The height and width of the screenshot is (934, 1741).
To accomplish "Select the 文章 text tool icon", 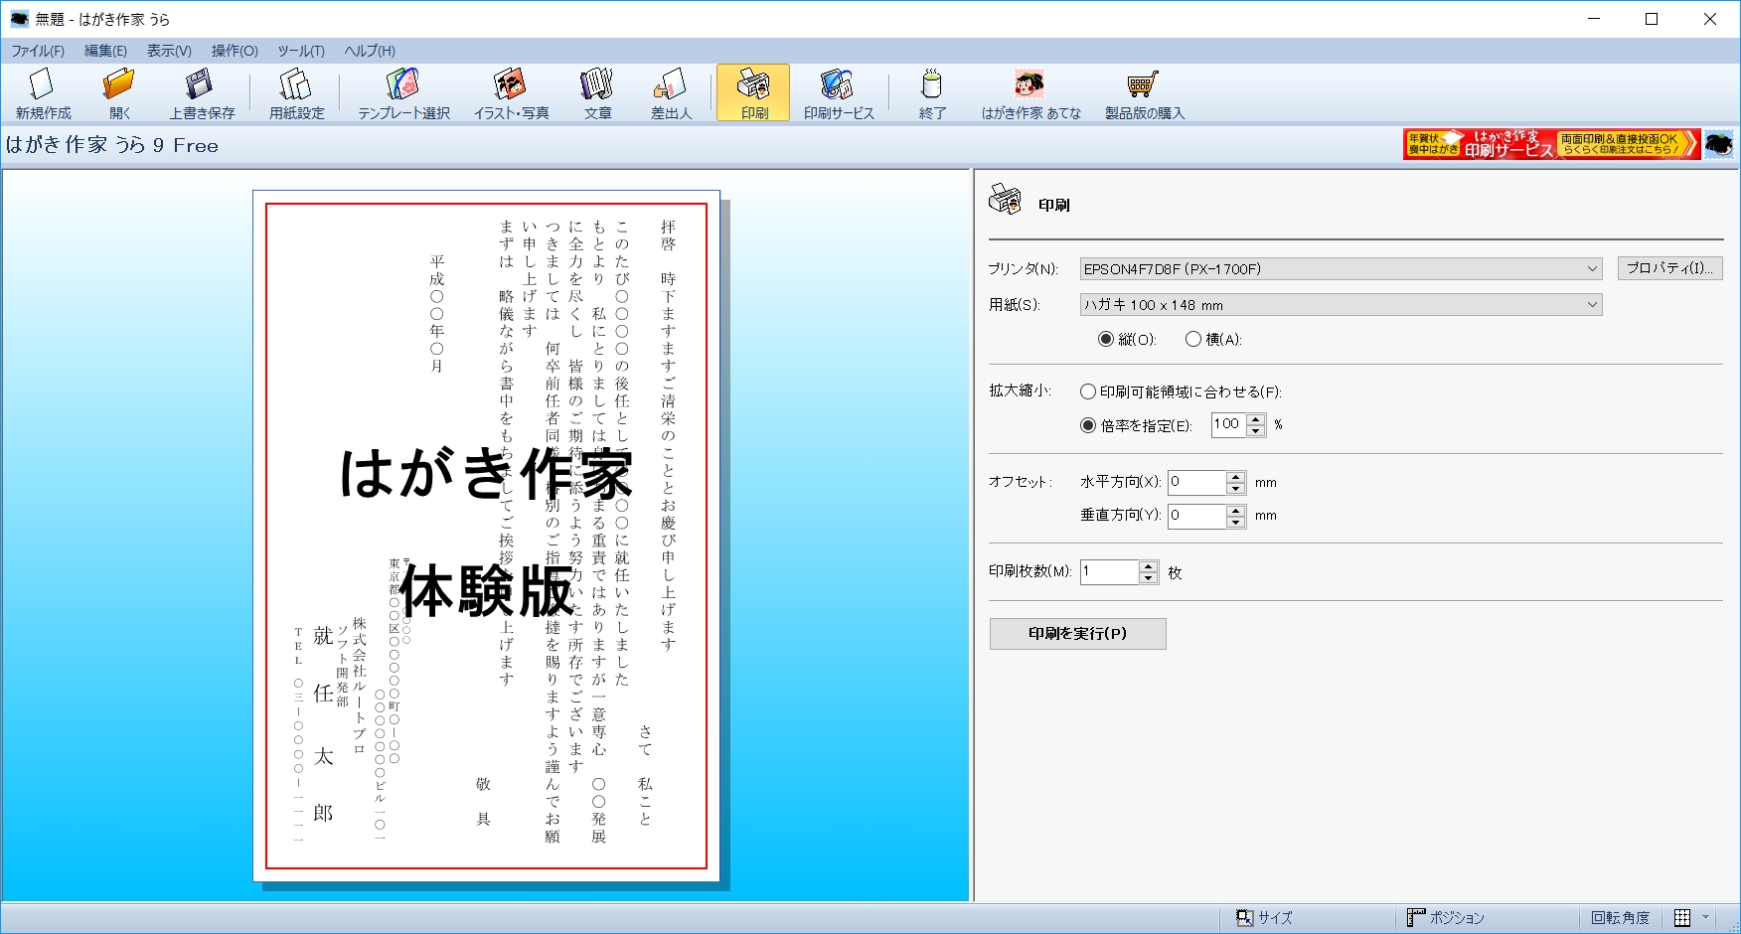I will [x=597, y=84].
